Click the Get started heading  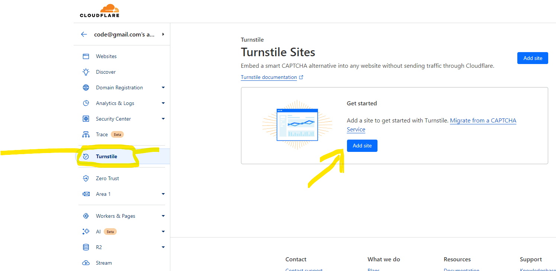point(362,103)
